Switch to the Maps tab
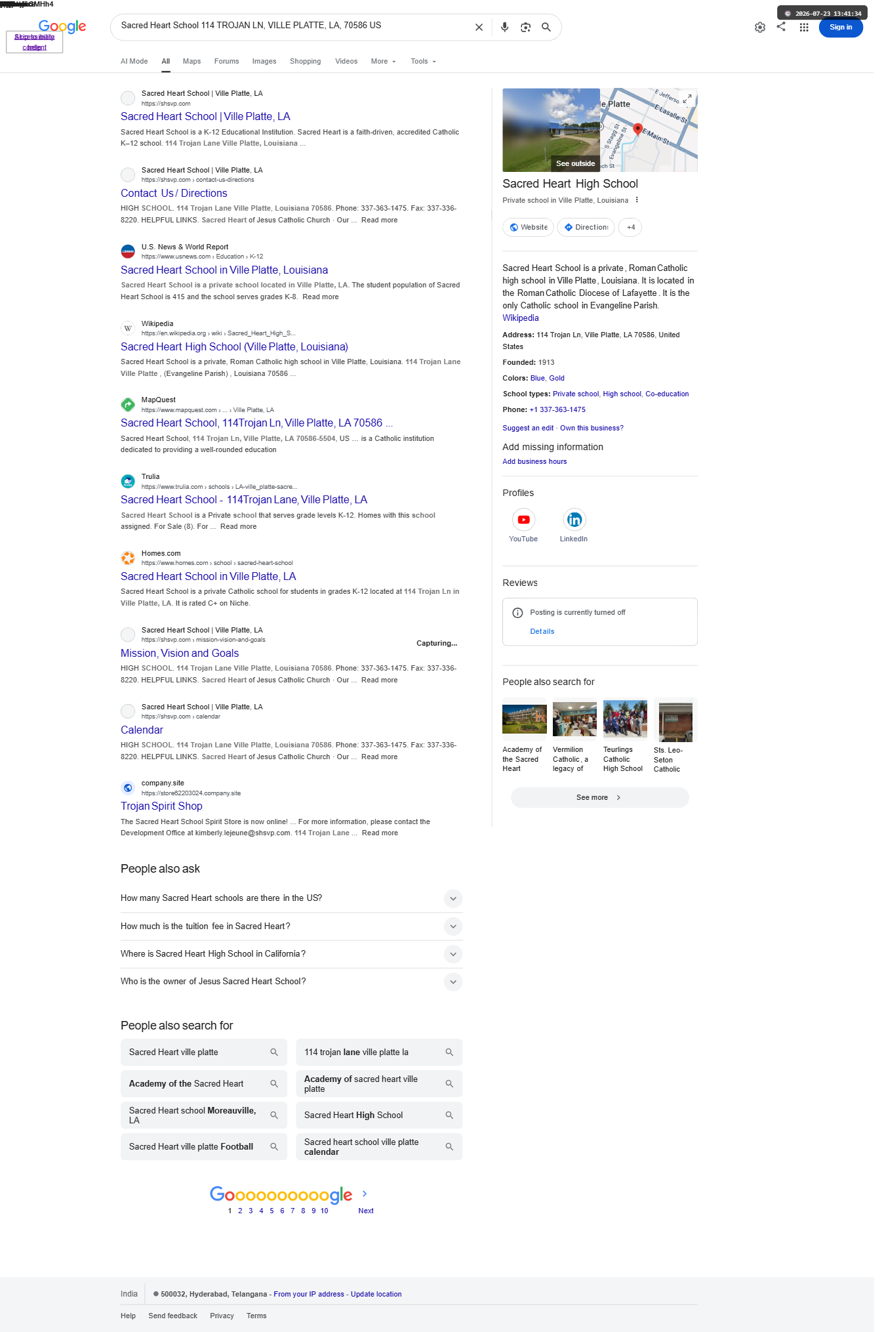Image resolution: width=884 pixels, height=1332 pixels. tap(191, 62)
